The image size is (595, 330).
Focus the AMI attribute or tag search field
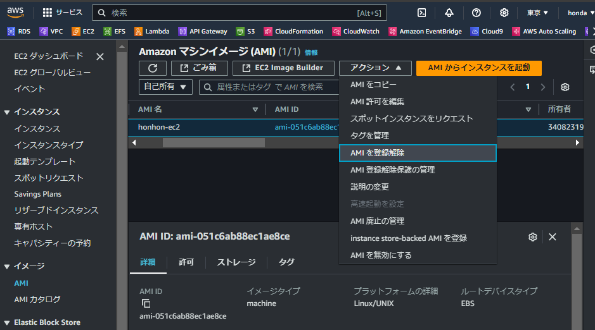click(269, 87)
